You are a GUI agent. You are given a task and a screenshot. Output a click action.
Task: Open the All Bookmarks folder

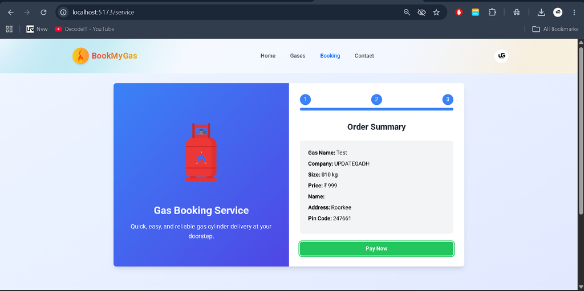pyautogui.click(x=555, y=29)
